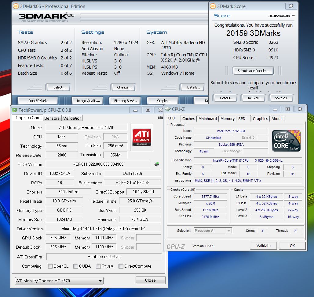Click the Clarksfield code name value
314x297 pixels.
(214, 138)
